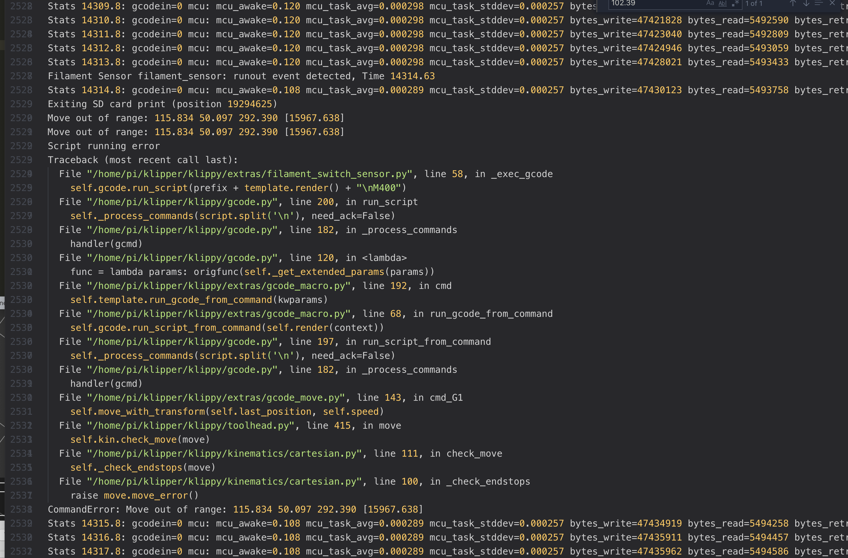Click the 'Exiting SD card print' line
This screenshot has width=848, height=558.
(163, 104)
